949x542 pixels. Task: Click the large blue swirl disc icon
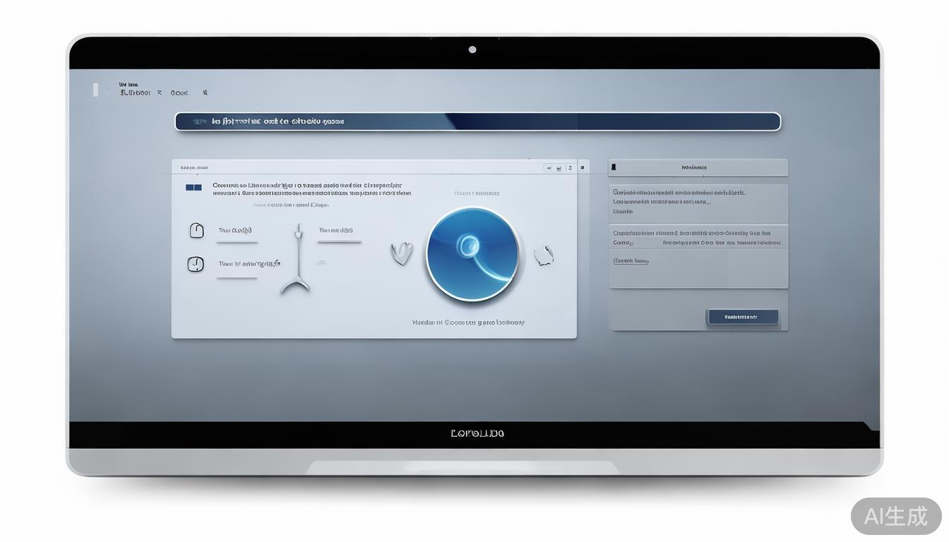tap(472, 254)
